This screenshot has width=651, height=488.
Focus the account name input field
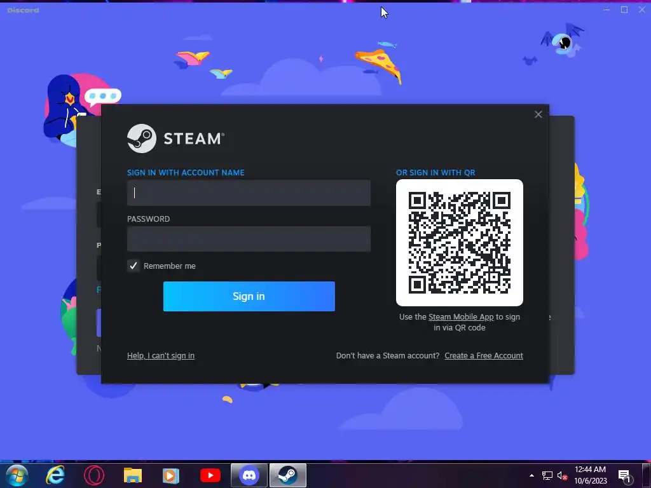coord(249,193)
